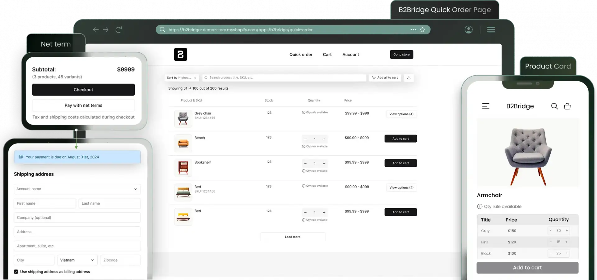Open the Account tab

tap(350, 55)
